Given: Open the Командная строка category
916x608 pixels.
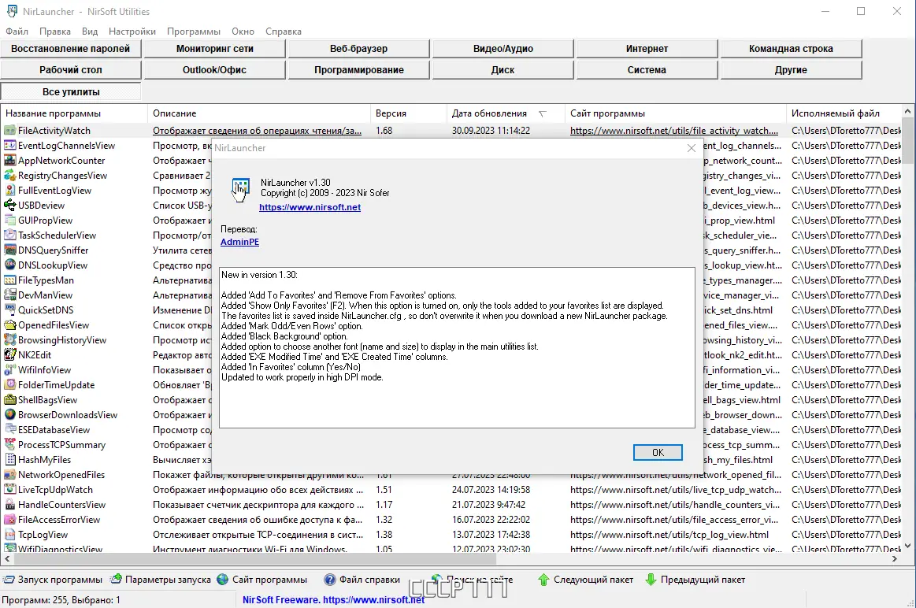Looking at the screenshot, I should (791, 49).
